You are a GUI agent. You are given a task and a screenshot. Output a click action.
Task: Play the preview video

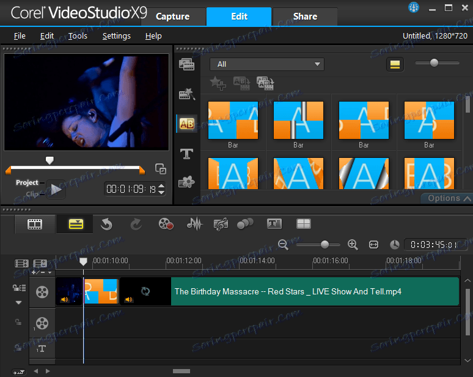point(56,189)
